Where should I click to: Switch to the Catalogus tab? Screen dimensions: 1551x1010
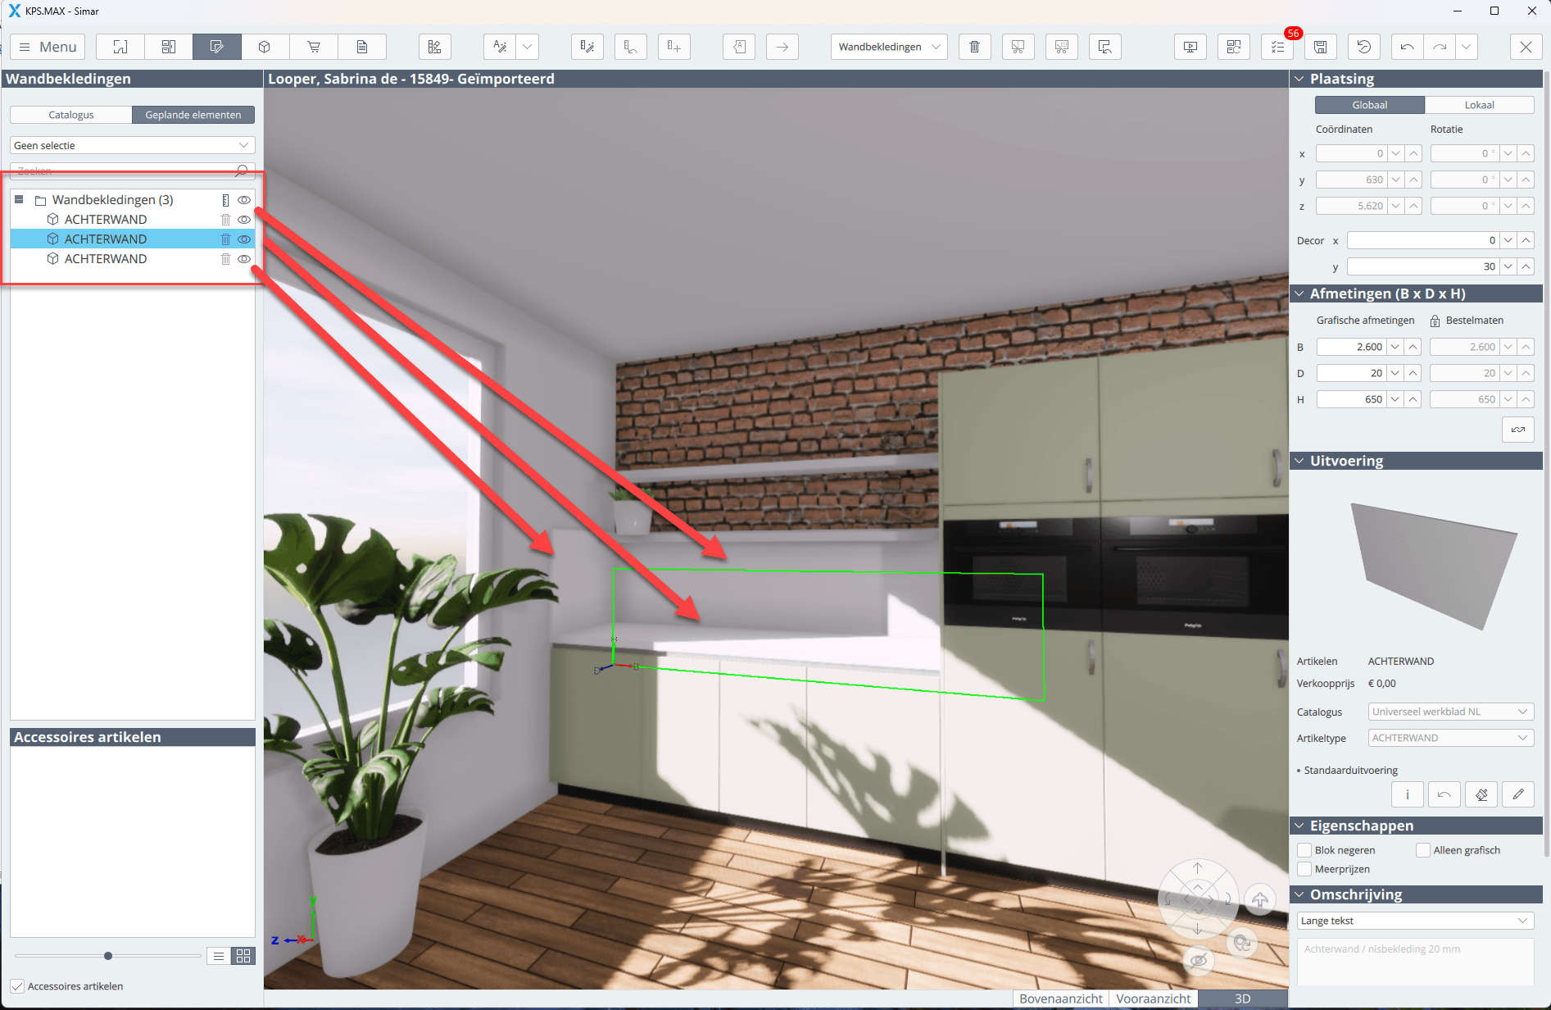pyautogui.click(x=71, y=115)
